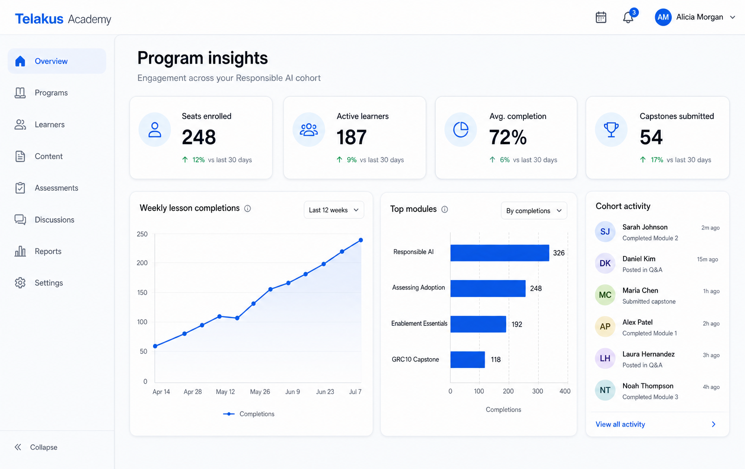Click the Responsible AI bar
Screen dimensions: 745x469
[x=500, y=253]
